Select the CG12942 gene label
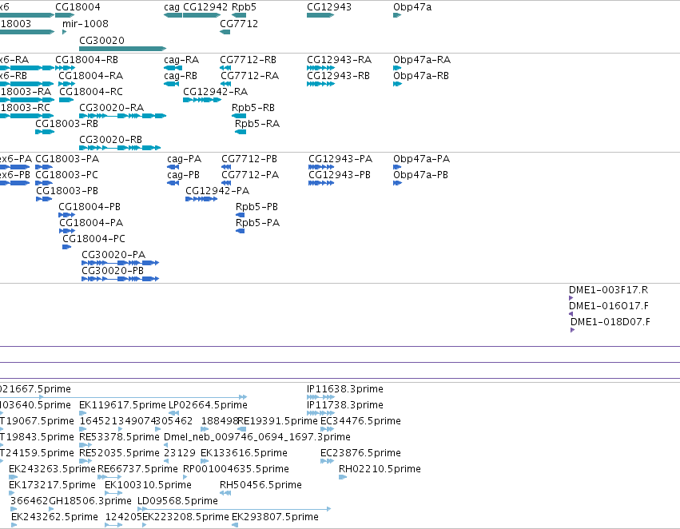This screenshot has height=529, width=680. [205, 7]
